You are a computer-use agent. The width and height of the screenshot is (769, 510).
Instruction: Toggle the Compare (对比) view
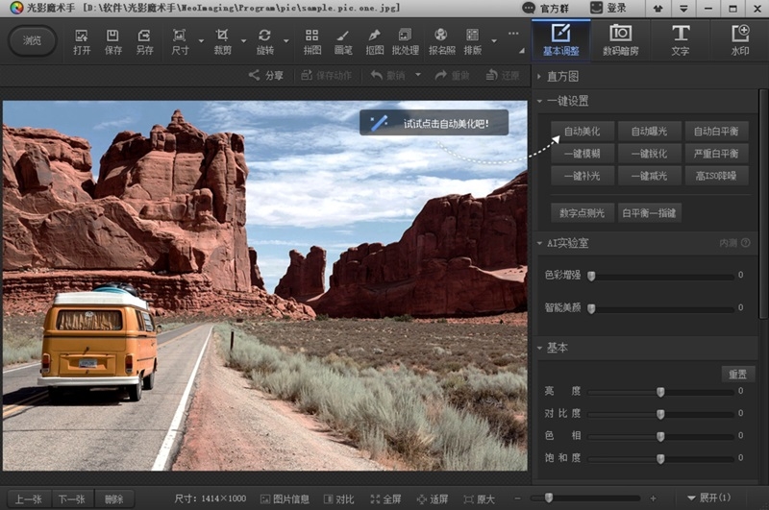338,499
